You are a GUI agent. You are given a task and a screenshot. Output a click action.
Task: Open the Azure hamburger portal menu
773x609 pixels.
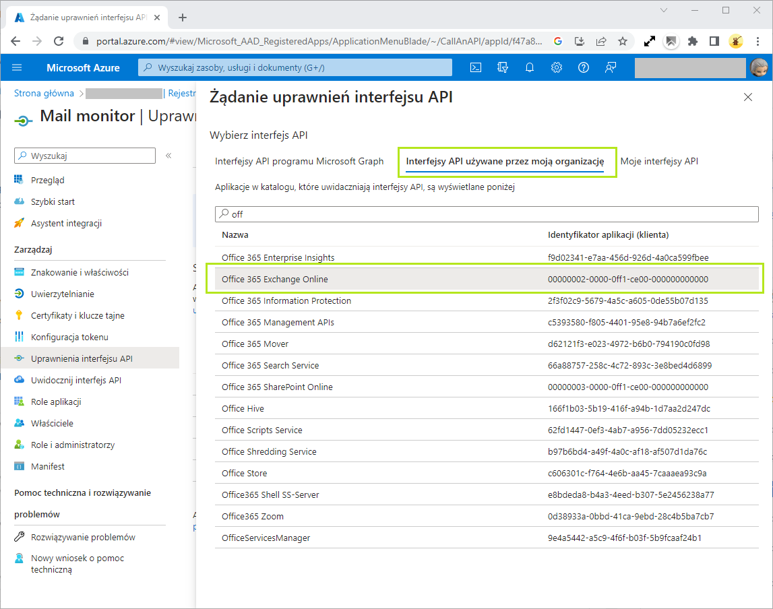(x=18, y=67)
